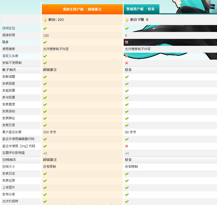This screenshot has width=217, height=205.
Task: Click 上传图片 checkmark in 轻音 column
Action: coord(127,188)
